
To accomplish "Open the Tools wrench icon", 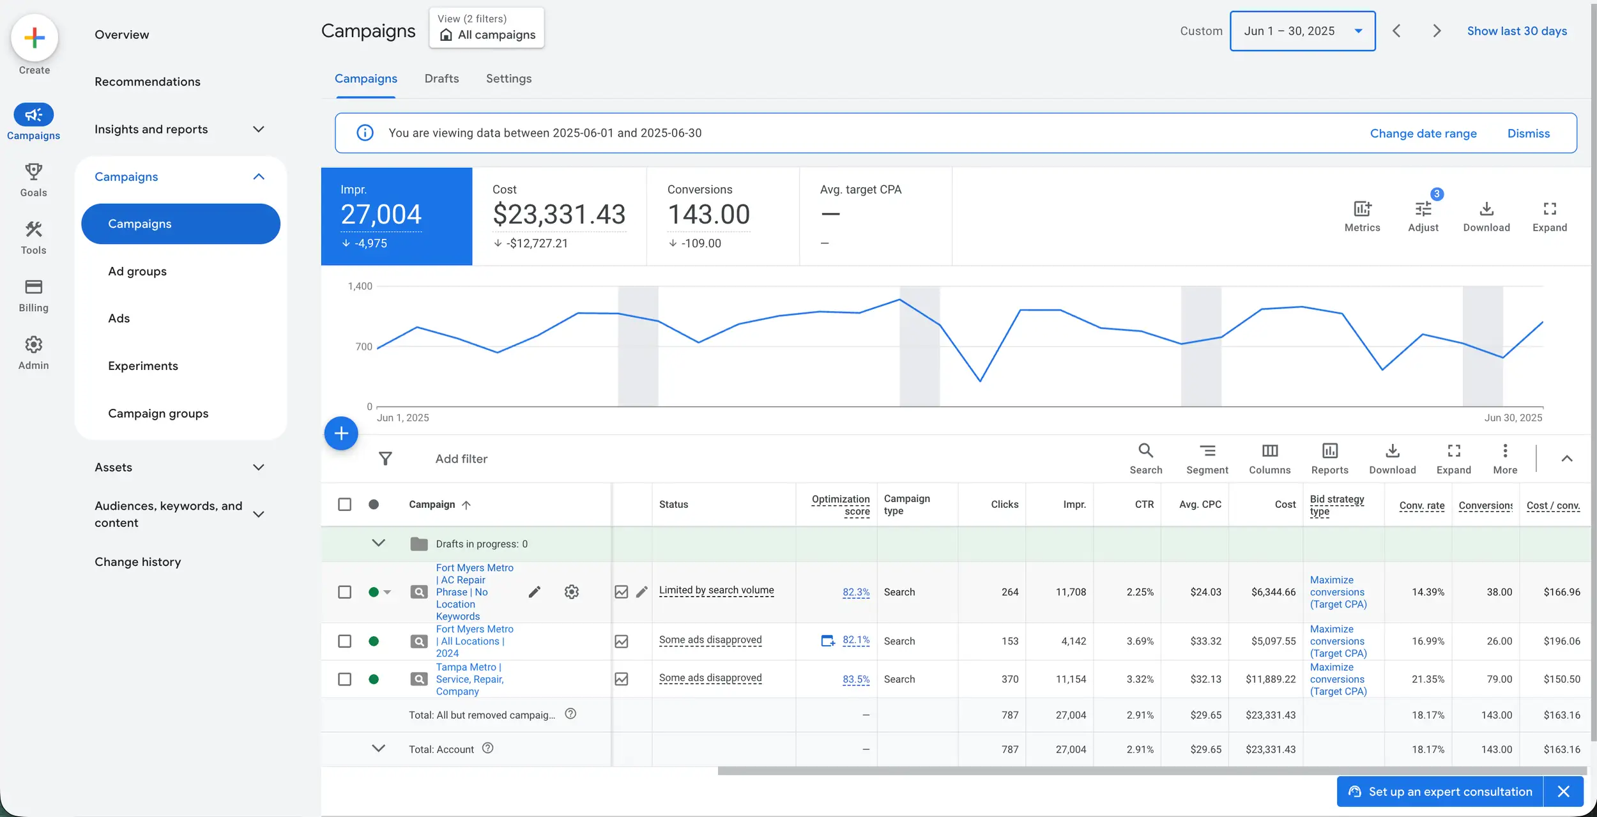I will (x=33, y=230).
